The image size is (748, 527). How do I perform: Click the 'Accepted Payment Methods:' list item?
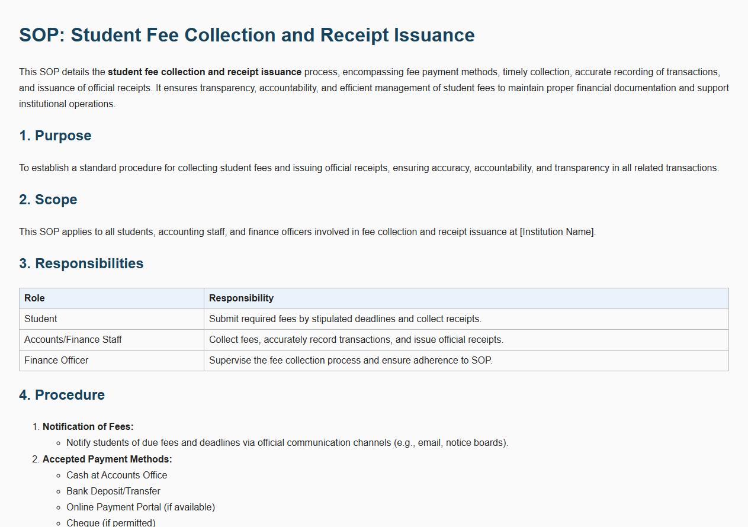pos(107,459)
